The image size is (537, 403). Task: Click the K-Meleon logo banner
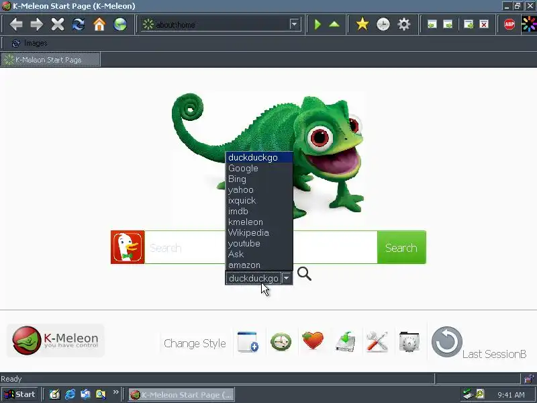pos(56,341)
